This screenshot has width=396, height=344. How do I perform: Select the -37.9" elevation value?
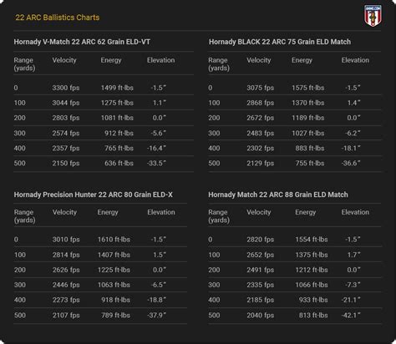pyautogui.click(x=156, y=316)
